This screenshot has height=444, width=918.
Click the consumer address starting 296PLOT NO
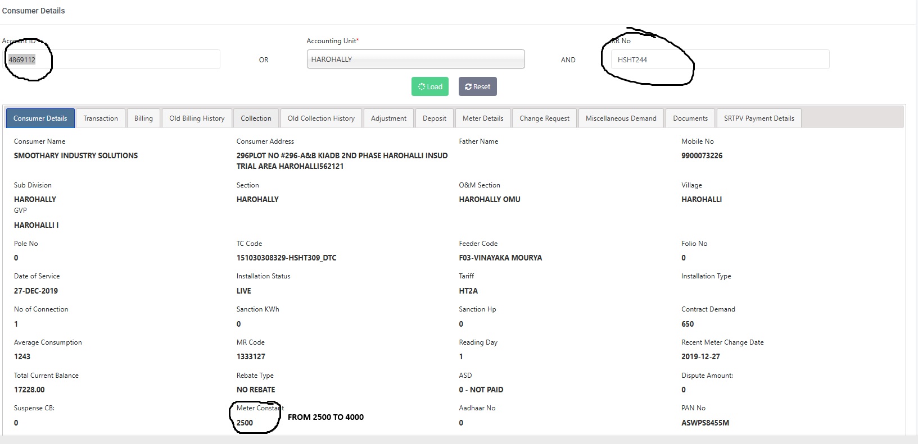pyautogui.click(x=342, y=161)
